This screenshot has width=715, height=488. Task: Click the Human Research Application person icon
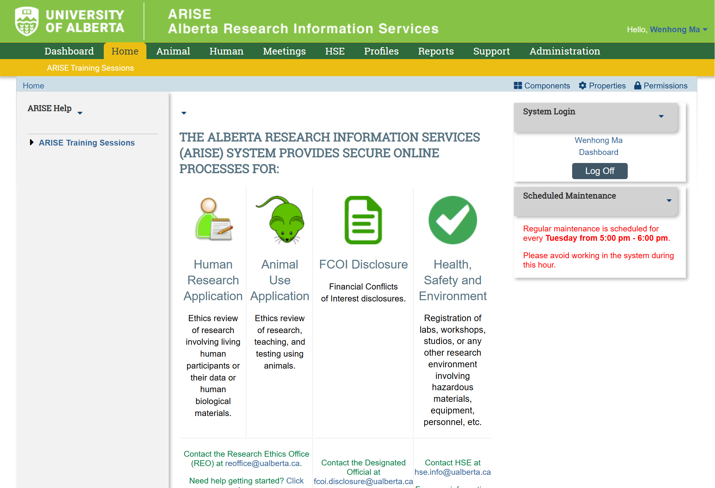[213, 219]
